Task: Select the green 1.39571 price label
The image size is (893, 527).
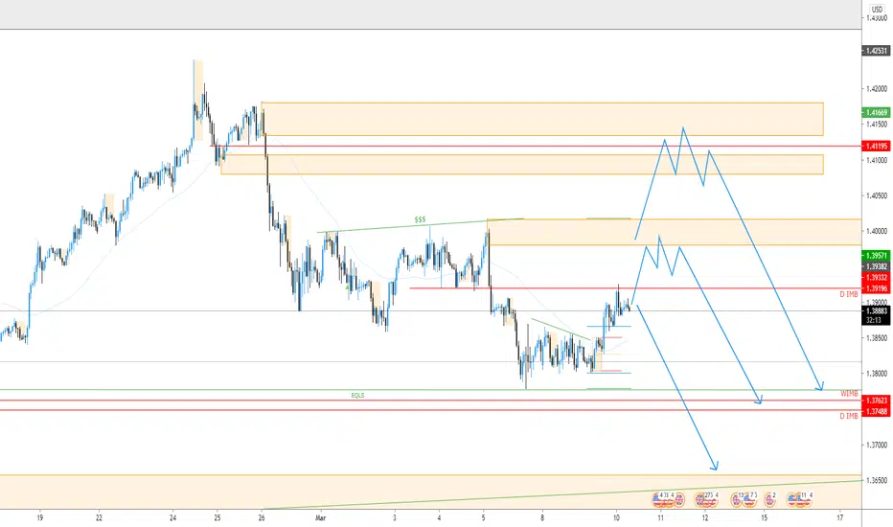Action: [x=876, y=256]
